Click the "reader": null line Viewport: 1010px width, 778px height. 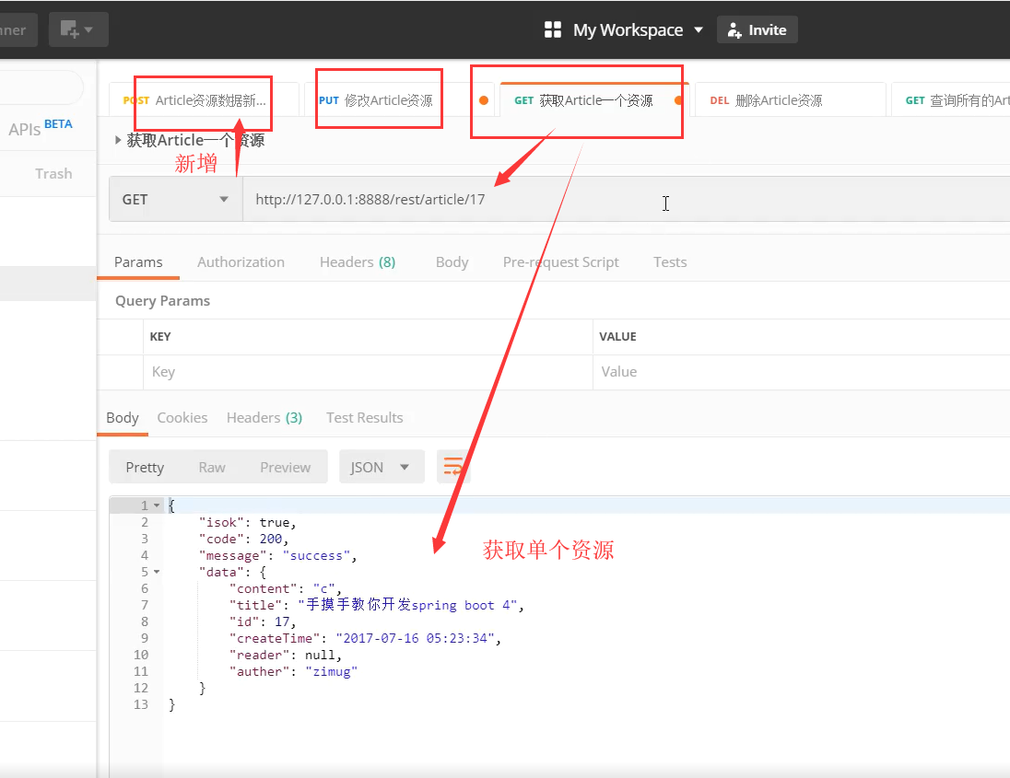pos(286,656)
